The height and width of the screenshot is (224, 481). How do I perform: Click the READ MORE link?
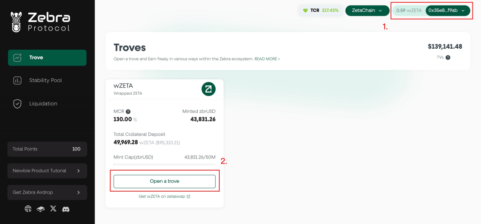[x=267, y=59]
